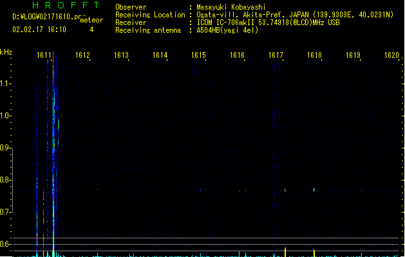Click the 1614 time axis label
The image size is (405, 257).
[160, 55]
